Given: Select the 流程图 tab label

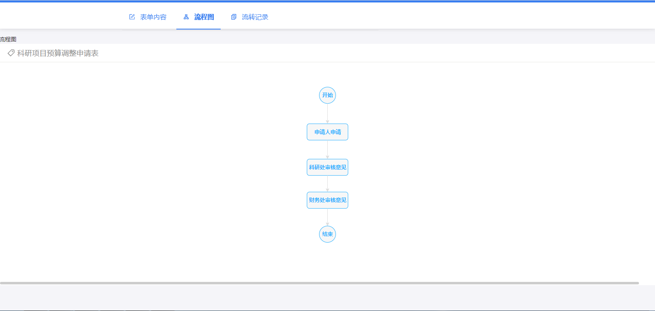Looking at the screenshot, I should [204, 17].
